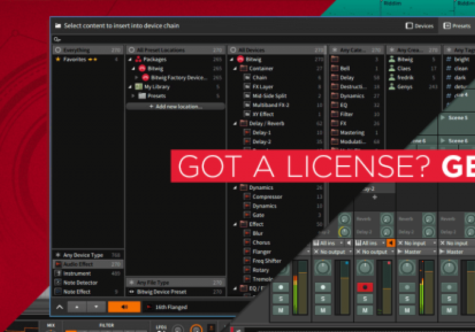Select Audio Effect device type
Image resolution: width=475 pixels, height=332 pixels.
tap(88, 264)
